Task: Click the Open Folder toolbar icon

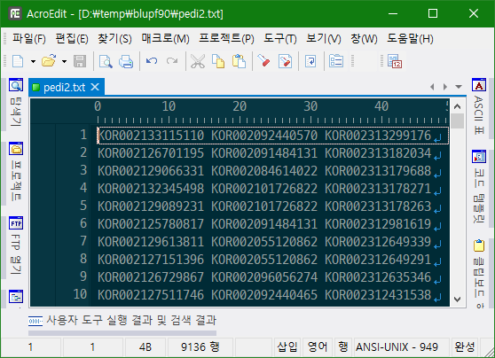Action: [x=49, y=61]
